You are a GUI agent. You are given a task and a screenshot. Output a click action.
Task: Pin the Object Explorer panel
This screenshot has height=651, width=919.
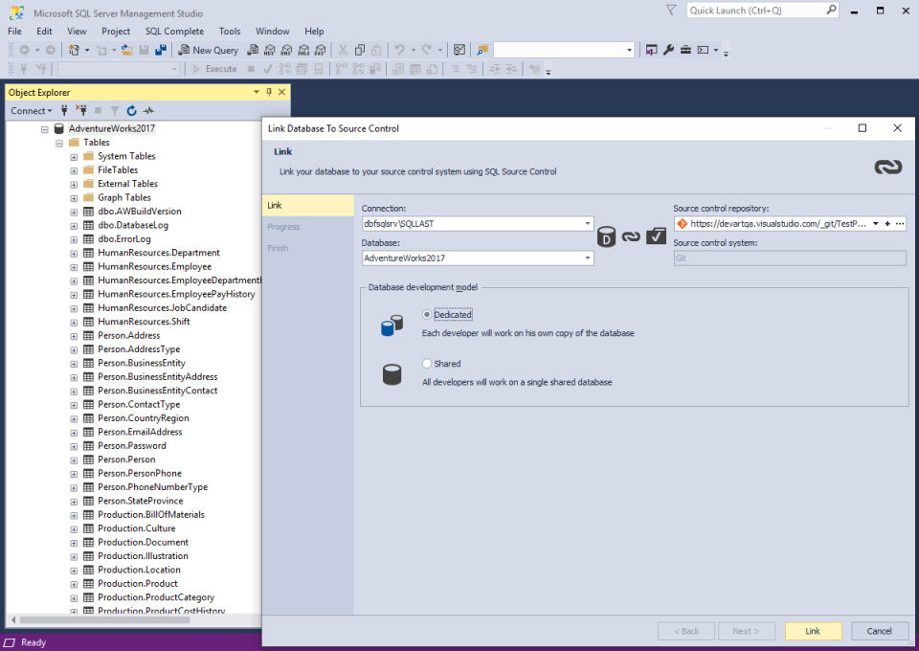(x=269, y=92)
